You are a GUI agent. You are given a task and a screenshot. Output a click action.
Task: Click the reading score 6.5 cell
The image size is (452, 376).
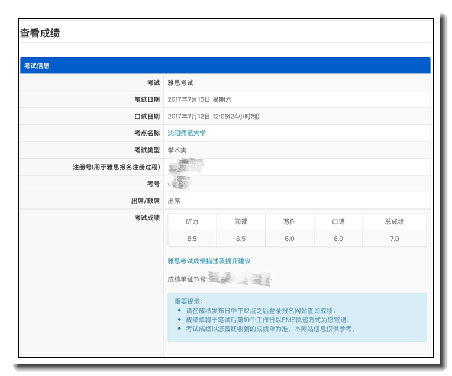click(241, 239)
